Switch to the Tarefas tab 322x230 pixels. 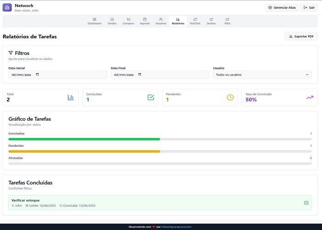pyautogui.click(x=112, y=21)
